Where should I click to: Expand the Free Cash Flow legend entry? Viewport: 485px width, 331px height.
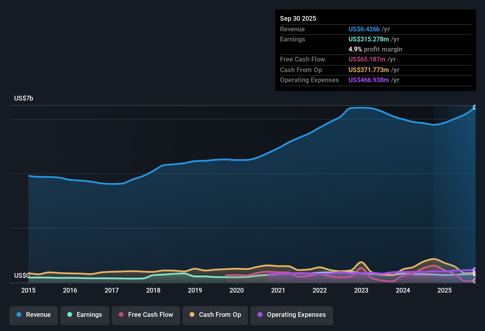click(146, 315)
